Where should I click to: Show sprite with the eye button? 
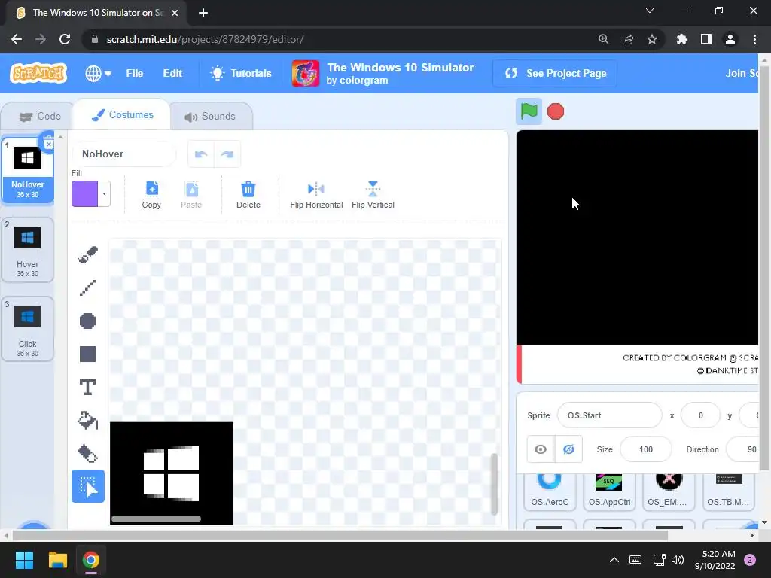[541, 449]
